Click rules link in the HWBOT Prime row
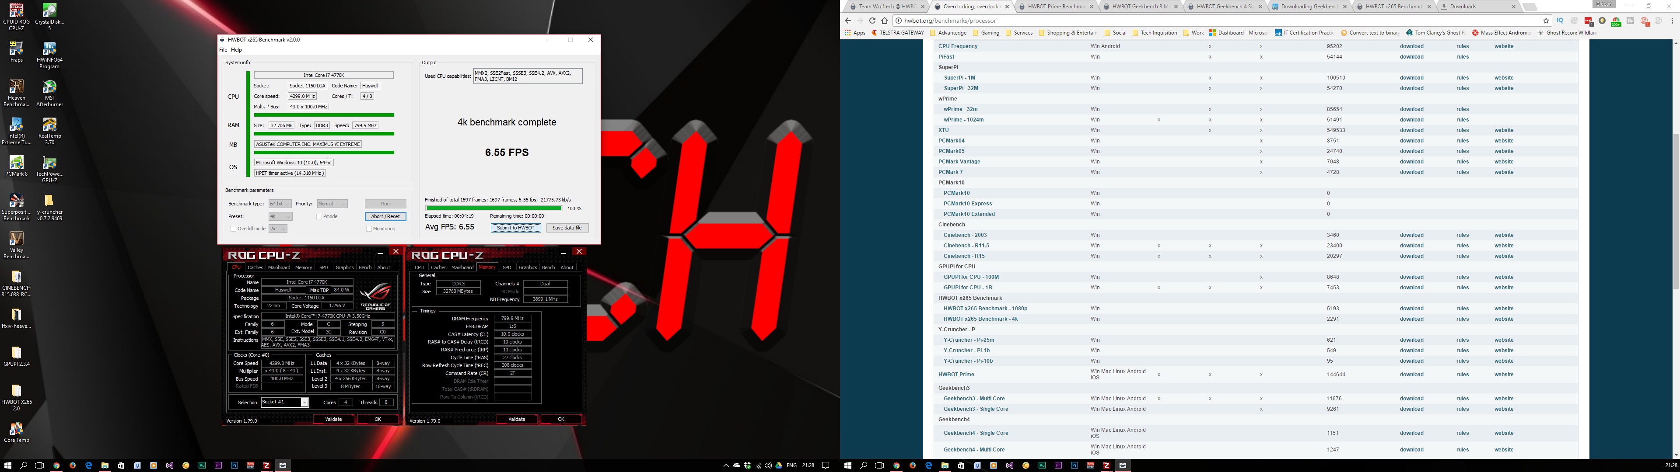This screenshot has height=472, width=1680. [1463, 375]
